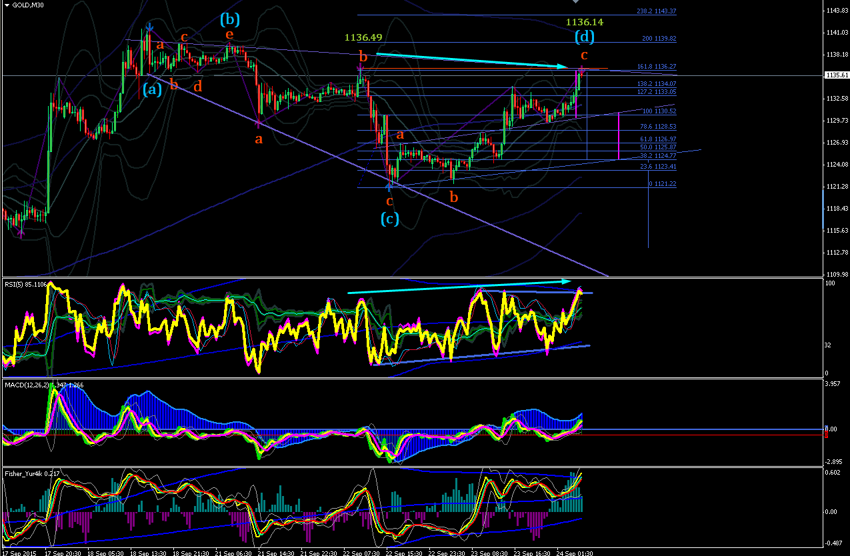The image size is (850, 556).
Task: Select the magenta vertical line near Fibonacci labels
Action: pyautogui.click(x=620, y=136)
